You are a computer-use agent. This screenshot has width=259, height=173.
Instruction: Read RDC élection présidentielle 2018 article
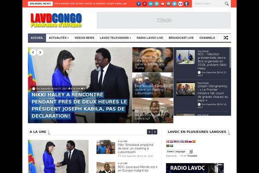pyautogui.click(x=212, y=61)
